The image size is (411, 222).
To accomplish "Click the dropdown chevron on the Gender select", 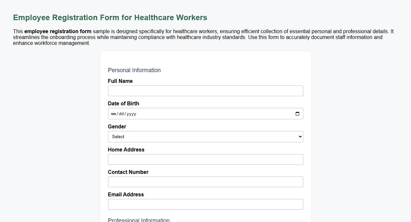I will 300,137.
